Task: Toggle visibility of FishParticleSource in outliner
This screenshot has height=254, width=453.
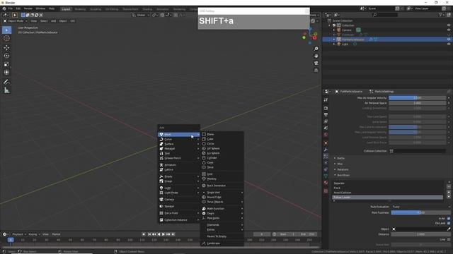Action: 449,40
